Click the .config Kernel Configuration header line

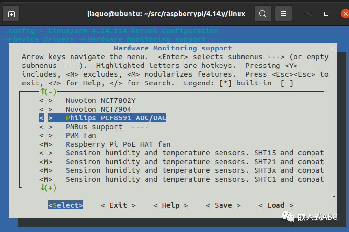tap(111, 31)
